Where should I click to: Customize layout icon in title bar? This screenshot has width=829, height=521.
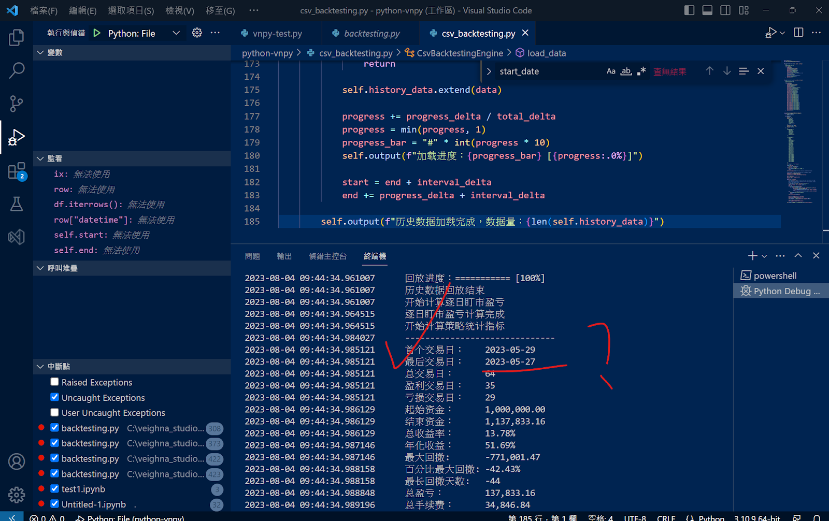pos(744,10)
